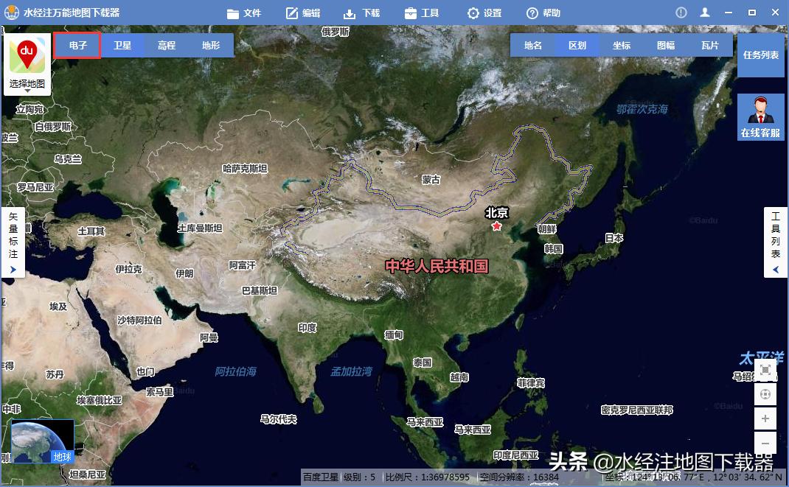Switch to the 区划 tab

pyautogui.click(x=577, y=45)
